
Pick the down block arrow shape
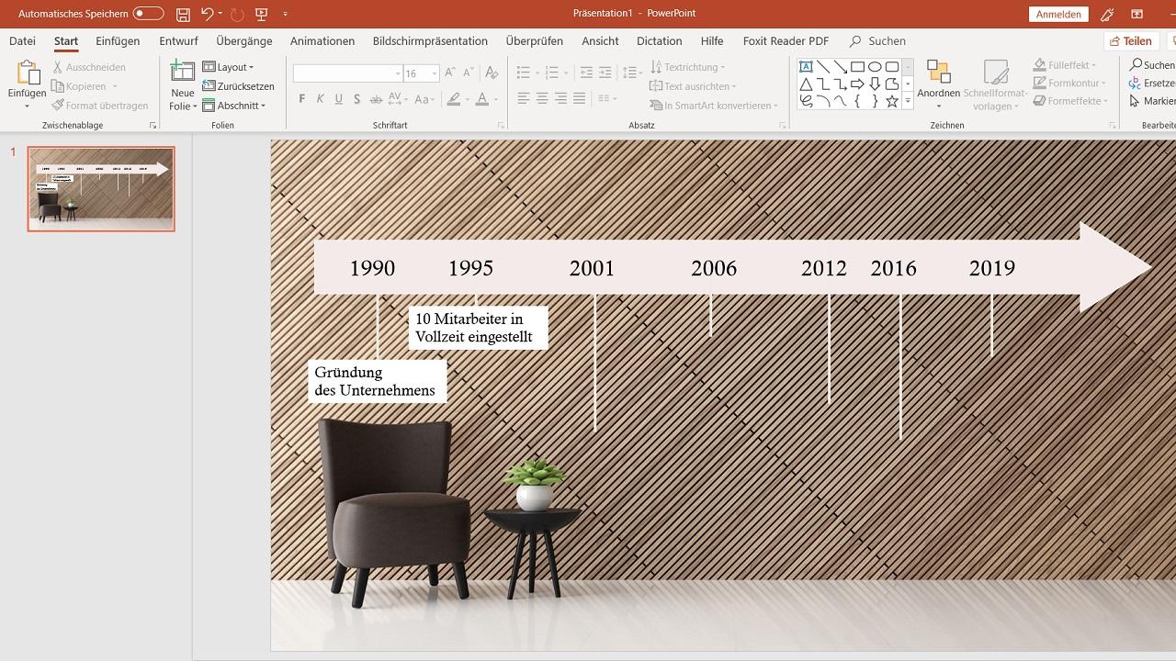(875, 84)
